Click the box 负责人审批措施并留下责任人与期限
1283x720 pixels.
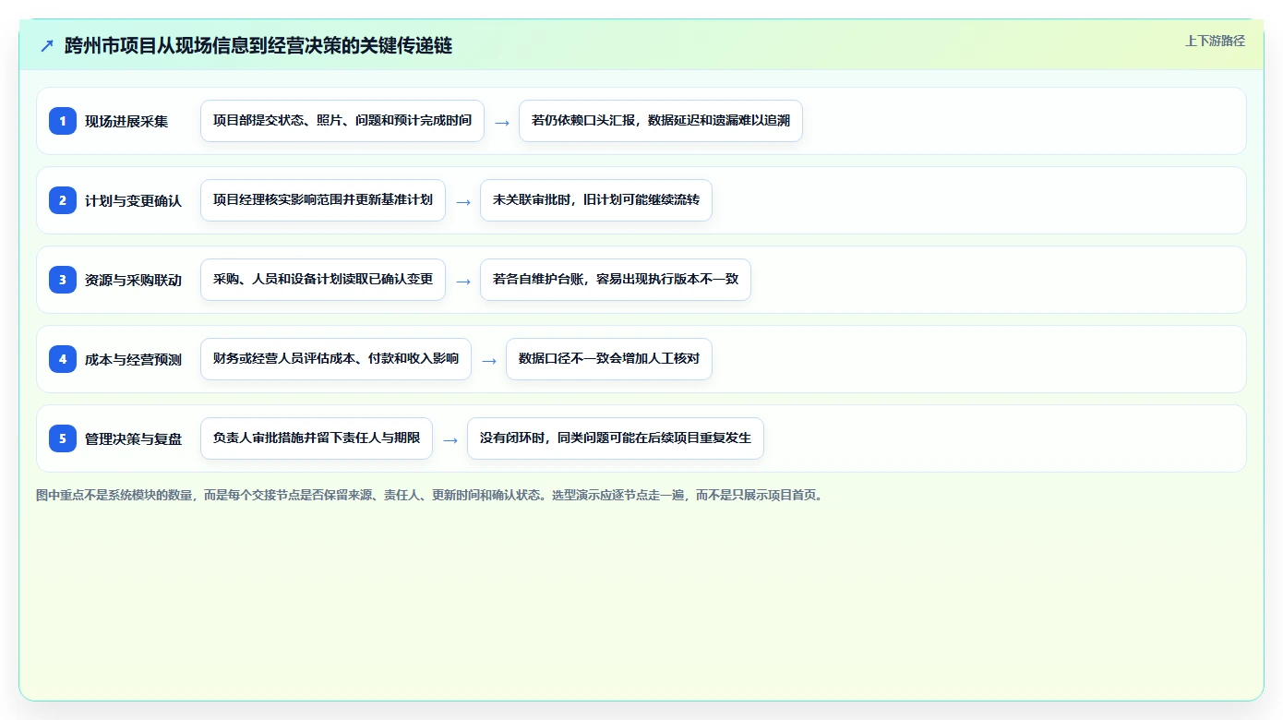(x=317, y=438)
